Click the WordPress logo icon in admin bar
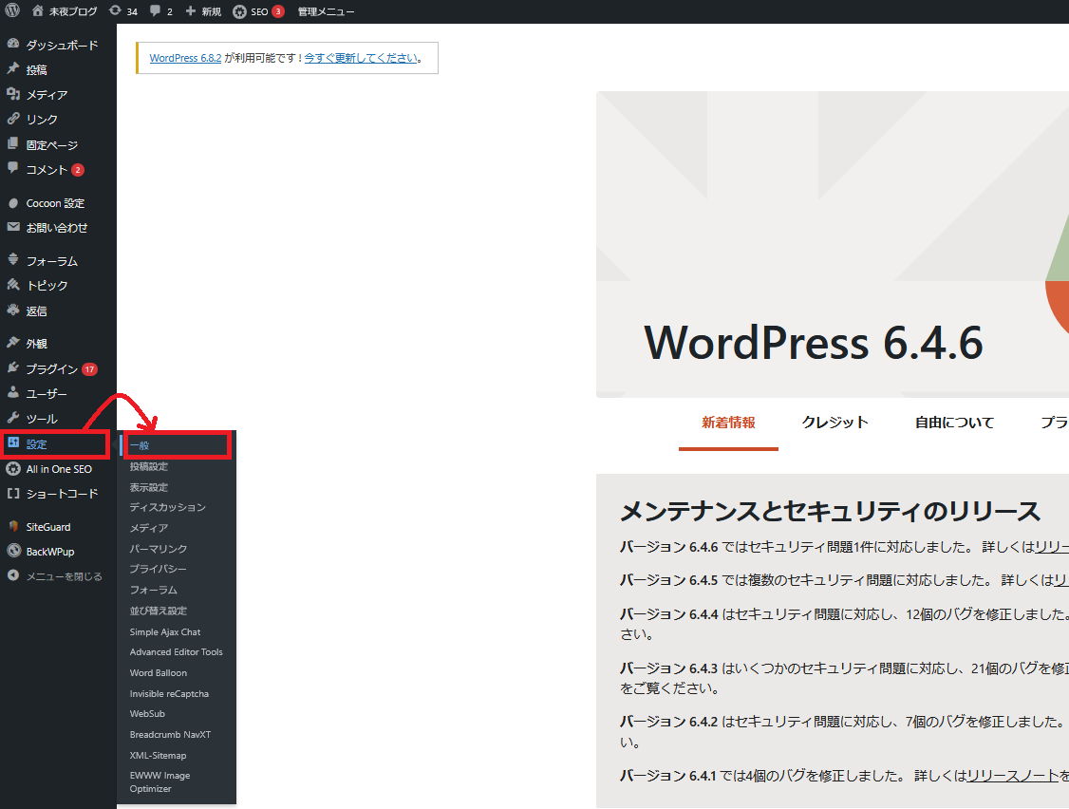The image size is (1069, 809). tap(12, 11)
